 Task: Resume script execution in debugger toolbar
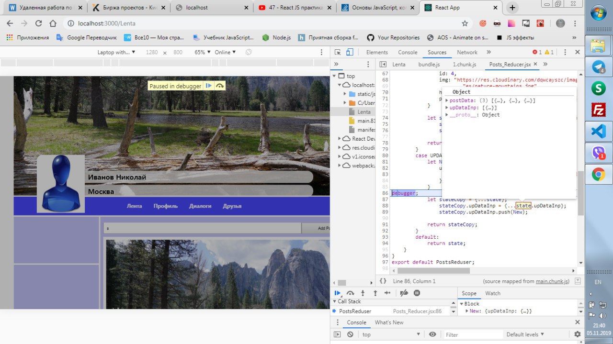(338, 293)
